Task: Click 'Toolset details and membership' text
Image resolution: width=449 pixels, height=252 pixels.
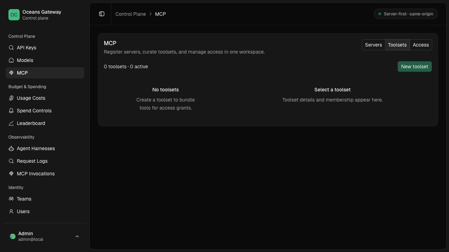Action: click(x=333, y=100)
